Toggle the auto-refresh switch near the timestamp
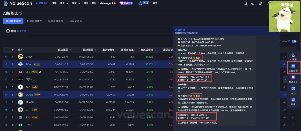Image resolution: width=301 pixels, height=131 pixels. (x=294, y=41)
